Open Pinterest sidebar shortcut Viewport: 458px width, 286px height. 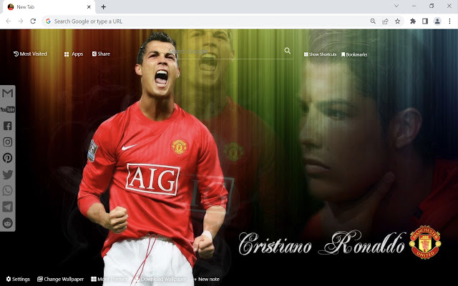[x=8, y=158]
